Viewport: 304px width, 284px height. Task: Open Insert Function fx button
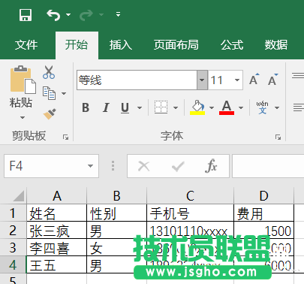[211, 166]
